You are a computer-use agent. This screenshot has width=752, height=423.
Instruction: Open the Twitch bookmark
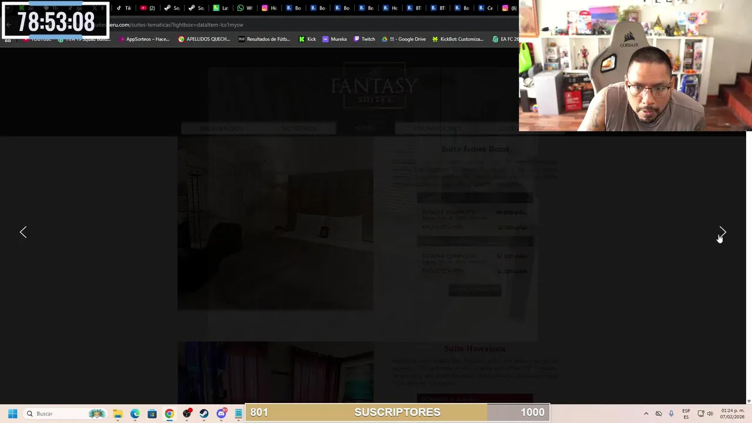[364, 39]
